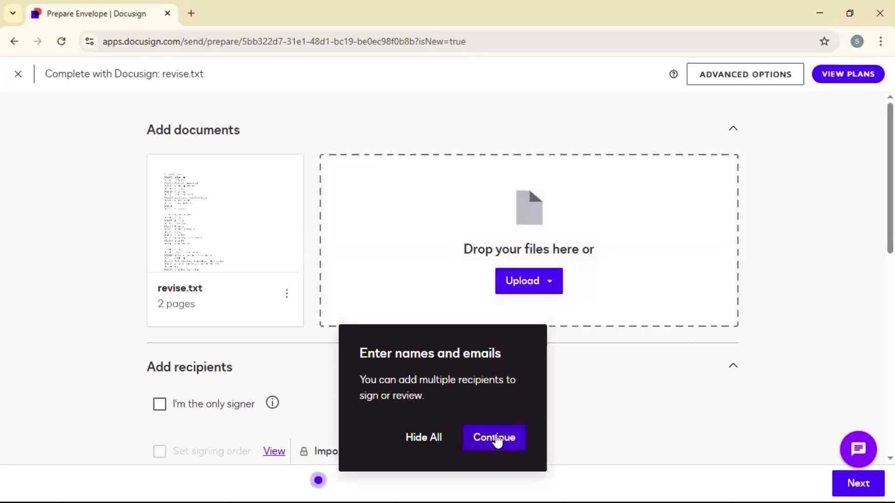
Task: Click the file icon in the drop zone
Action: click(529, 208)
